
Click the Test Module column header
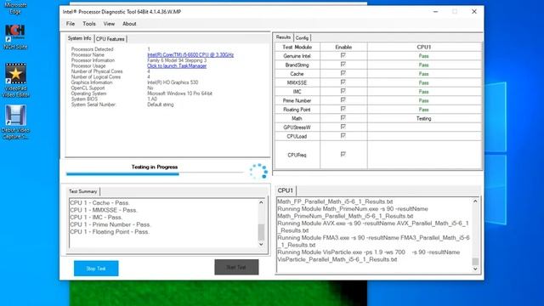click(297, 47)
